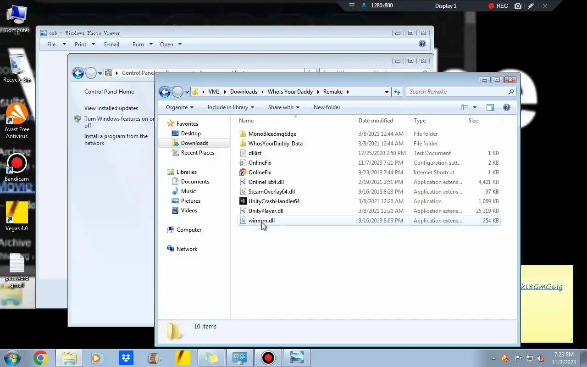The width and height of the screenshot is (587, 367).
Task: Open the Burn menu in Photo Viewer
Action: point(143,44)
